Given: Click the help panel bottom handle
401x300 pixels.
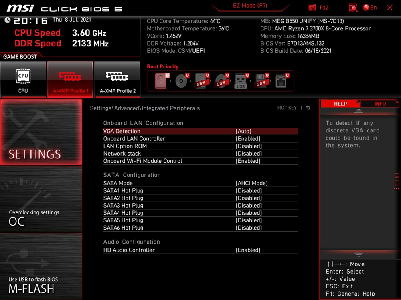Looking at the screenshot, I should click(358, 254).
